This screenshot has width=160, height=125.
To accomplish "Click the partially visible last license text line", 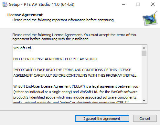I will tap(71, 102).
